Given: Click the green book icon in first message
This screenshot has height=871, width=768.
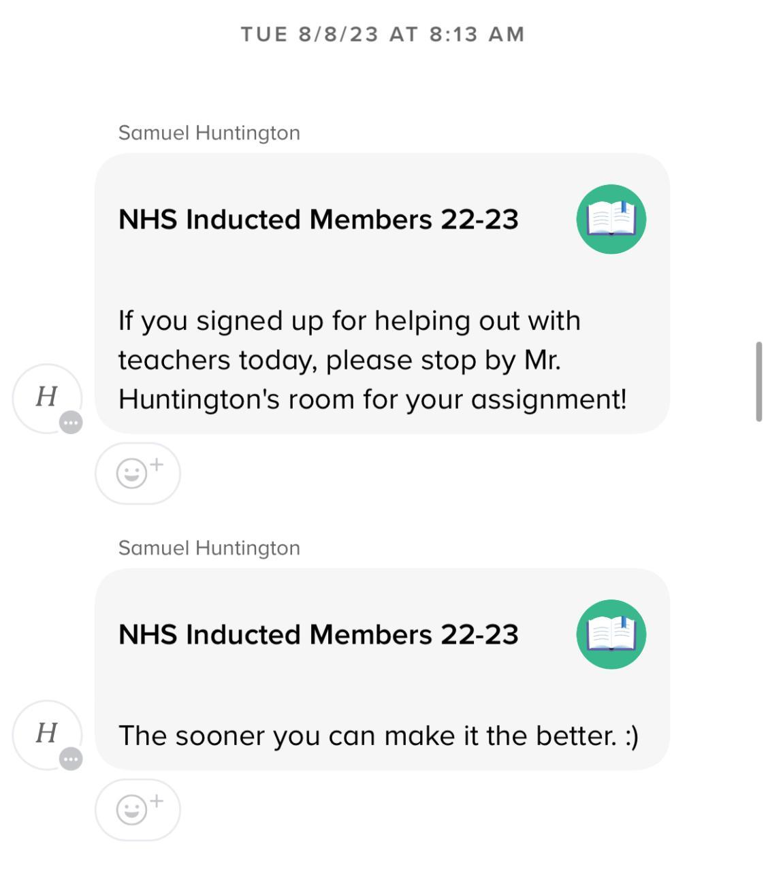Looking at the screenshot, I should (x=611, y=219).
